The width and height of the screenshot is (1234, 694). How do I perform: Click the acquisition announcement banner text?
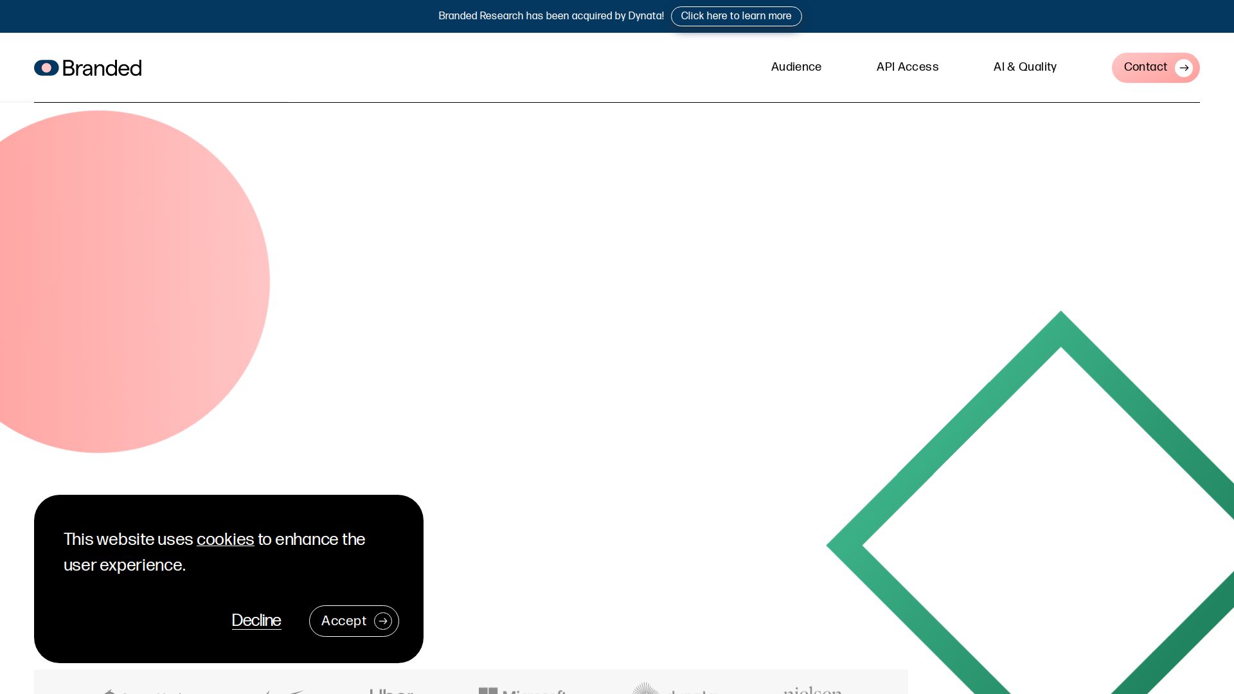tap(551, 16)
